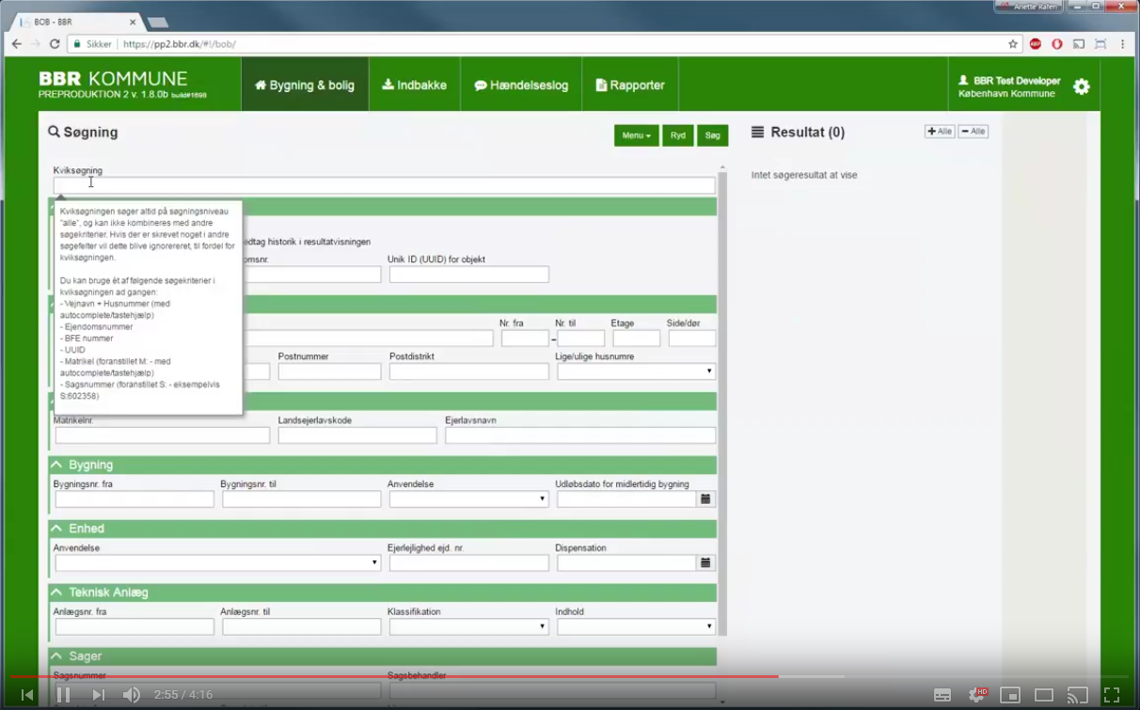
Task: Mute the video with speaker icon
Action: pos(132,695)
